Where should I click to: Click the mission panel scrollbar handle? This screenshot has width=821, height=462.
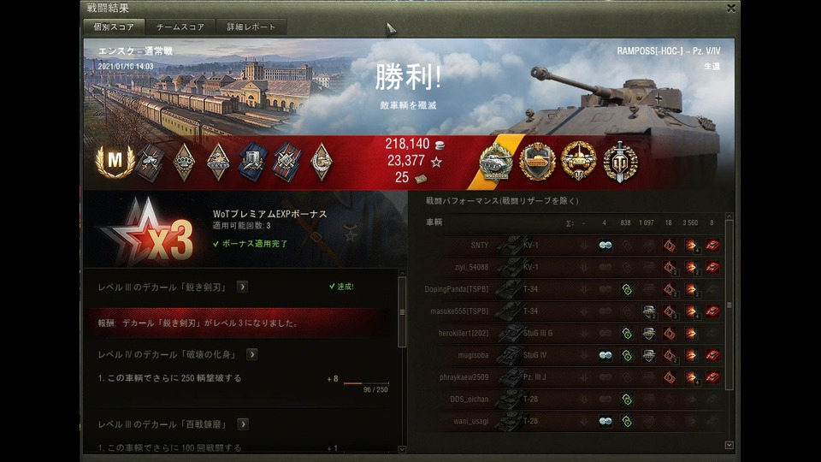(402, 312)
